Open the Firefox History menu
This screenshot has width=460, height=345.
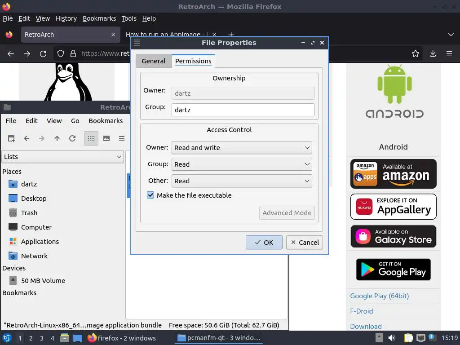pyautogui.click(x=66, y=18)
